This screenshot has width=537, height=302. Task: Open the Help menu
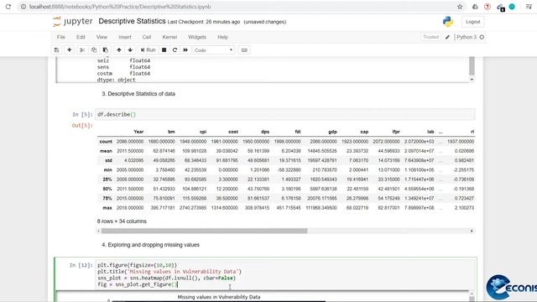pos(222,37)
